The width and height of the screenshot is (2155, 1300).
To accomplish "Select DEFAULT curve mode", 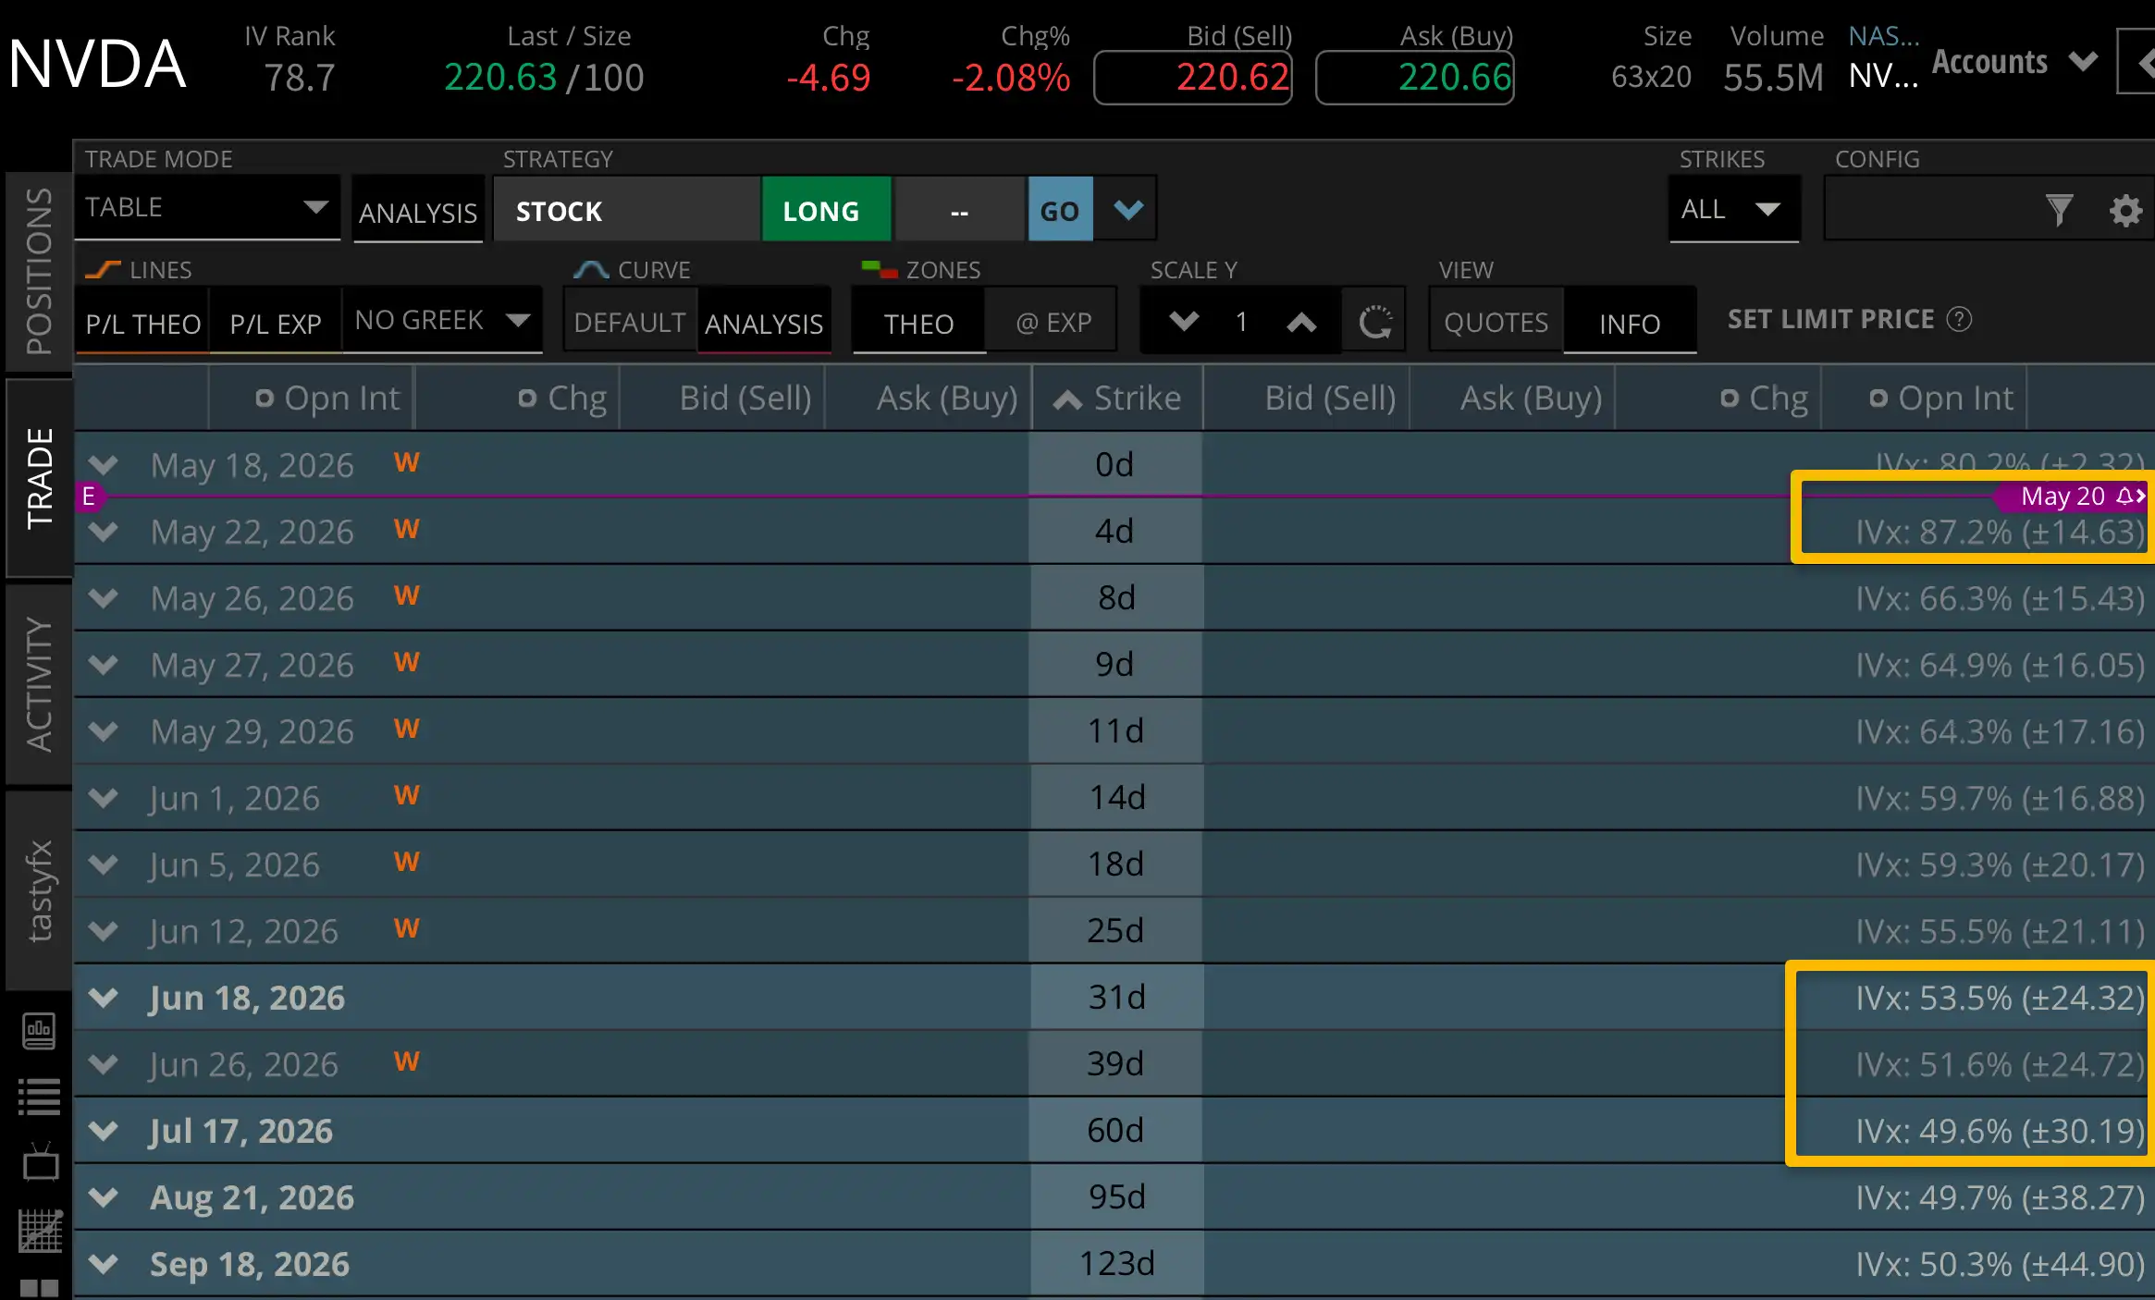I will pyautogui.click(x=630, y=323).
